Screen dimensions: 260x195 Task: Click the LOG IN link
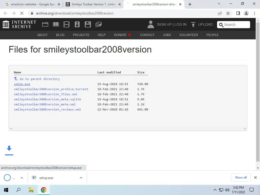[181, 24]
